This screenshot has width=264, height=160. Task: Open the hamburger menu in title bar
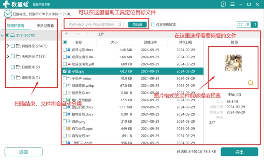[232, 4]
